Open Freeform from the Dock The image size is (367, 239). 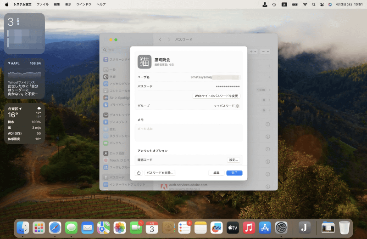pos(217,228)
